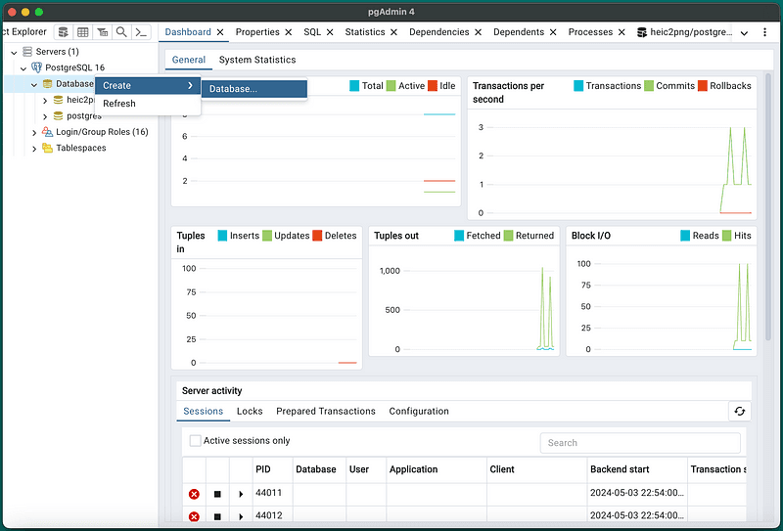Cancel active query for PID 44012
This screenshot has width=783, height=531.
[x=217, y=516]
